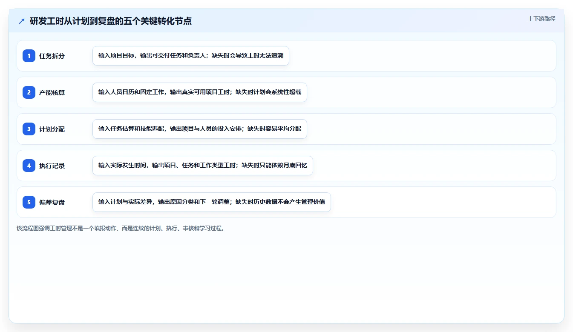Click the footnote starting 该流程图强调工时管理
573x332 pixels.
[121, 228]
